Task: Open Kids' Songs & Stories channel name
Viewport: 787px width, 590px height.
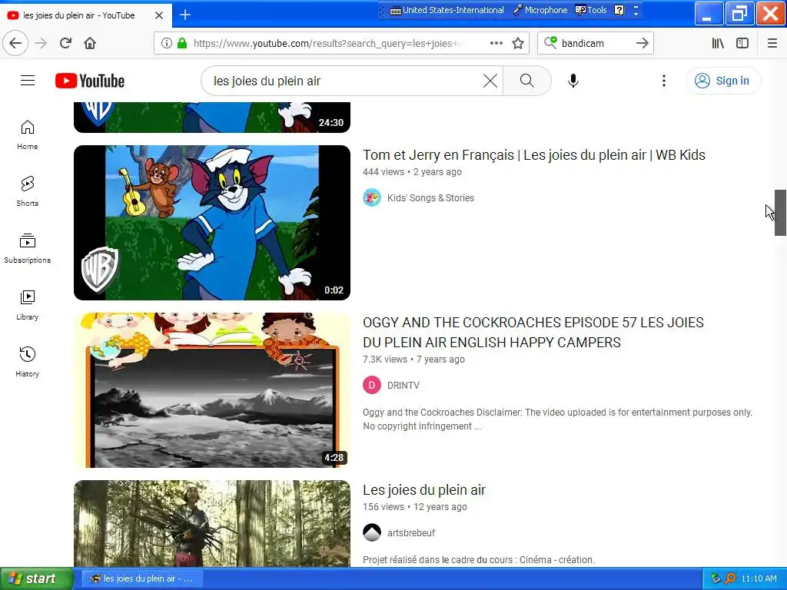Action: coord(430,197)
